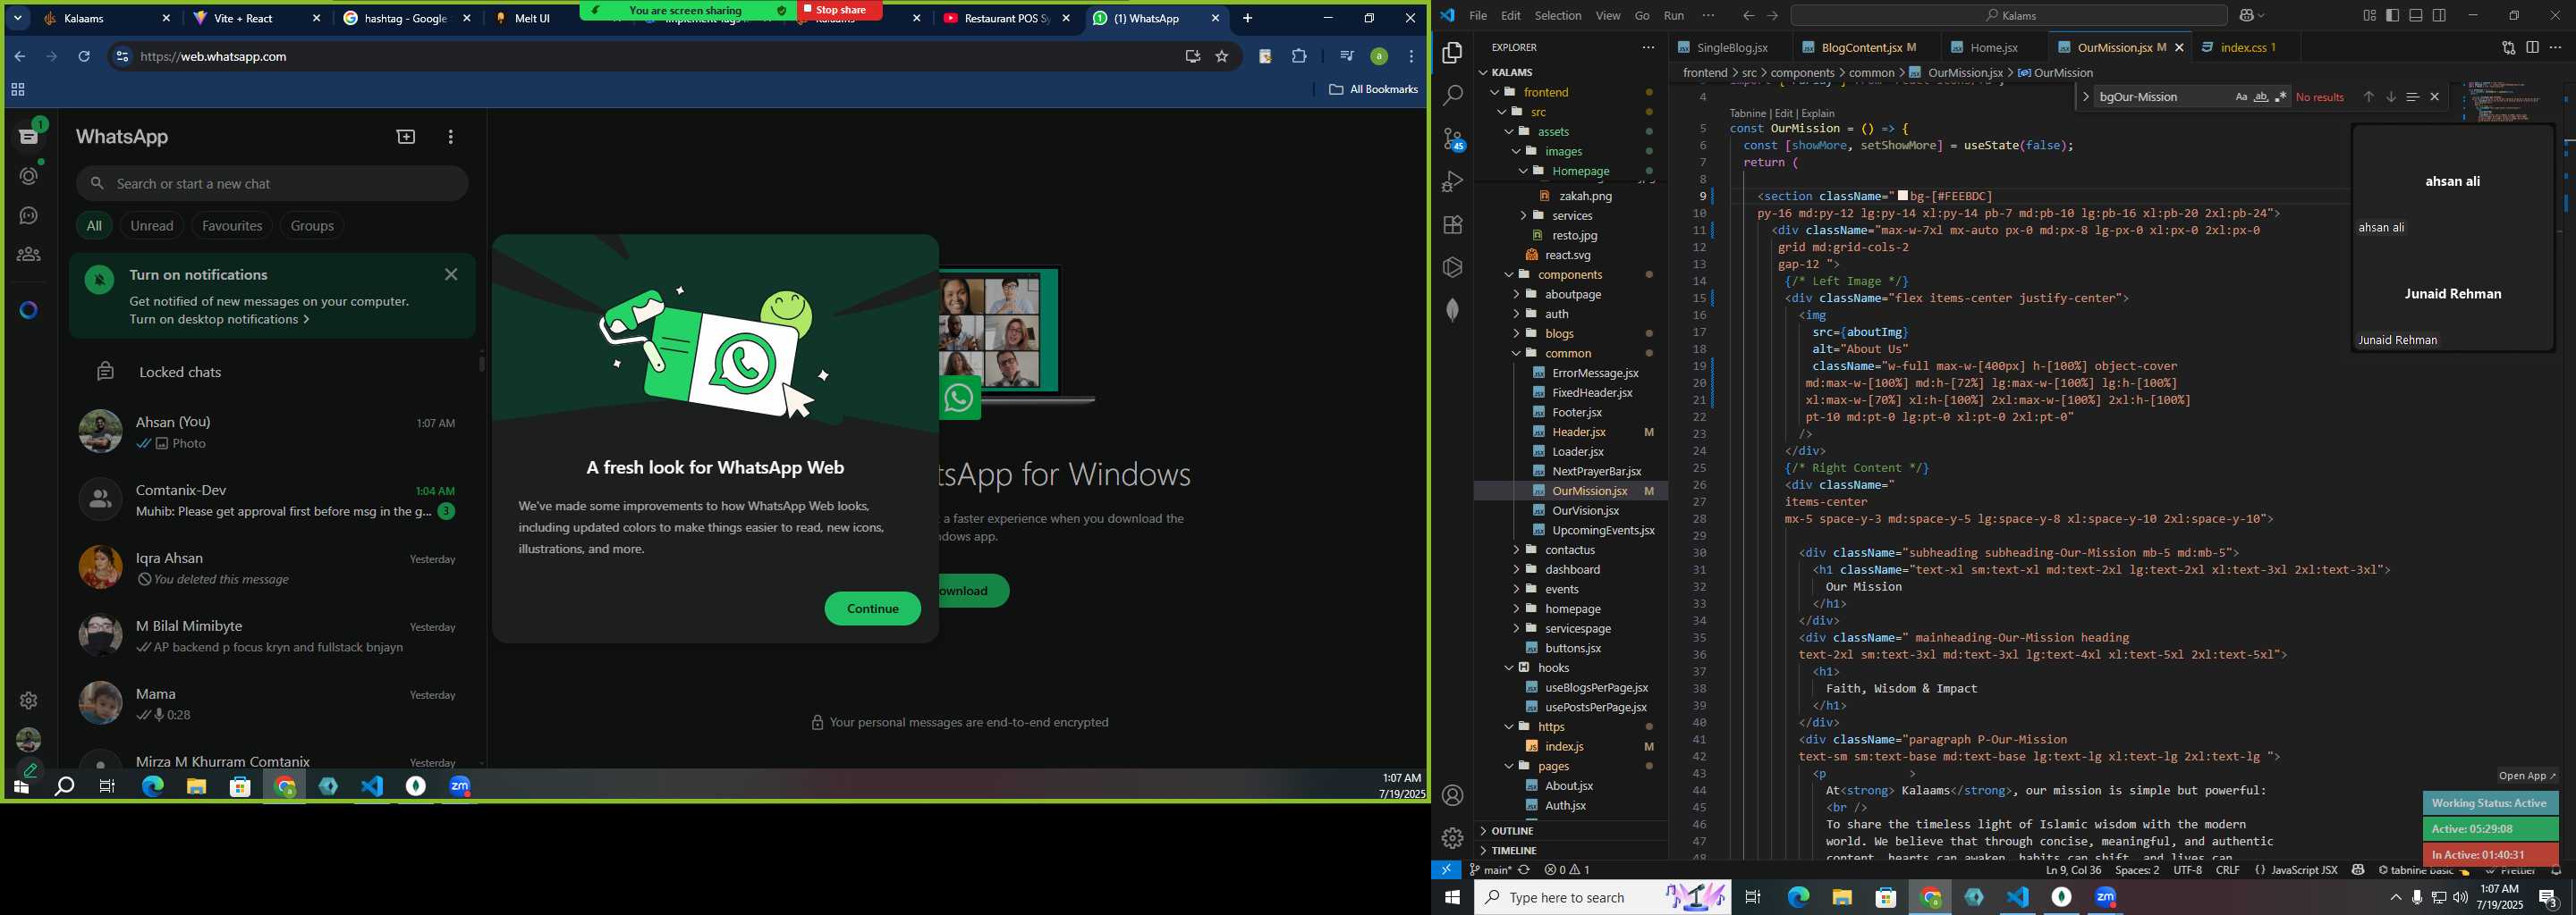Start a new chat in WhatsApp
This screenshot has width=2576, height=915.
[406, 137]
